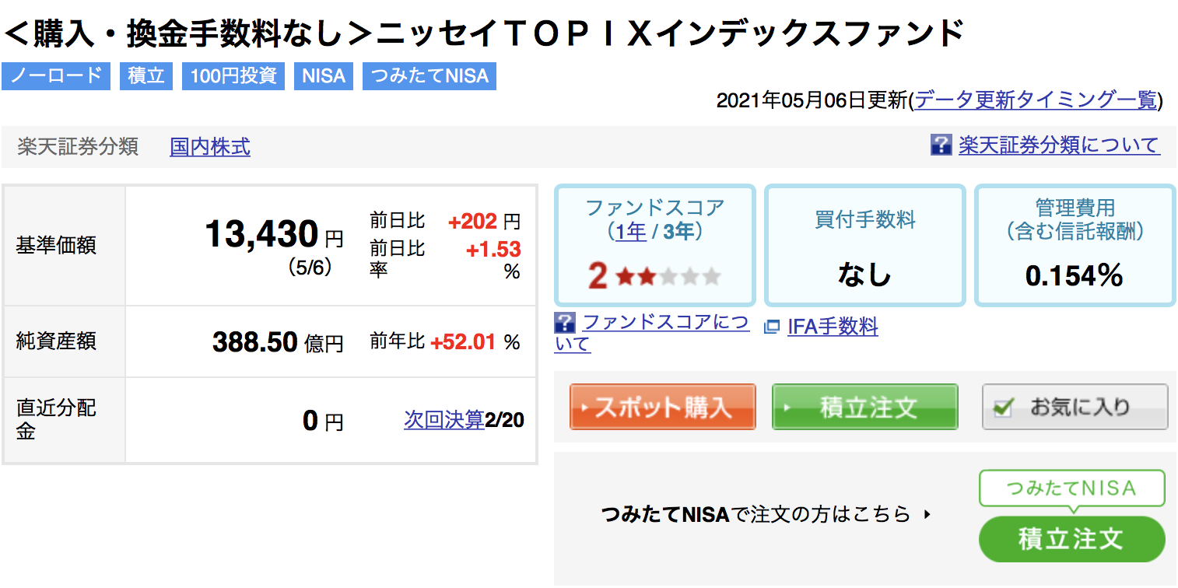Click arrow after つみたてNISAで注文の方はこちら
This screenshot has height=588, width=1178.
[926, 514]
